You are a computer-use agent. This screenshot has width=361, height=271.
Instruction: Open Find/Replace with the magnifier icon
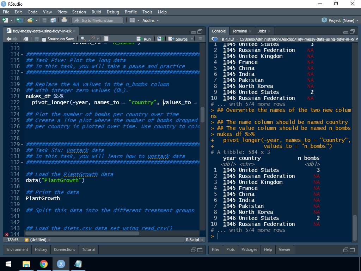(x=83, y=39)
